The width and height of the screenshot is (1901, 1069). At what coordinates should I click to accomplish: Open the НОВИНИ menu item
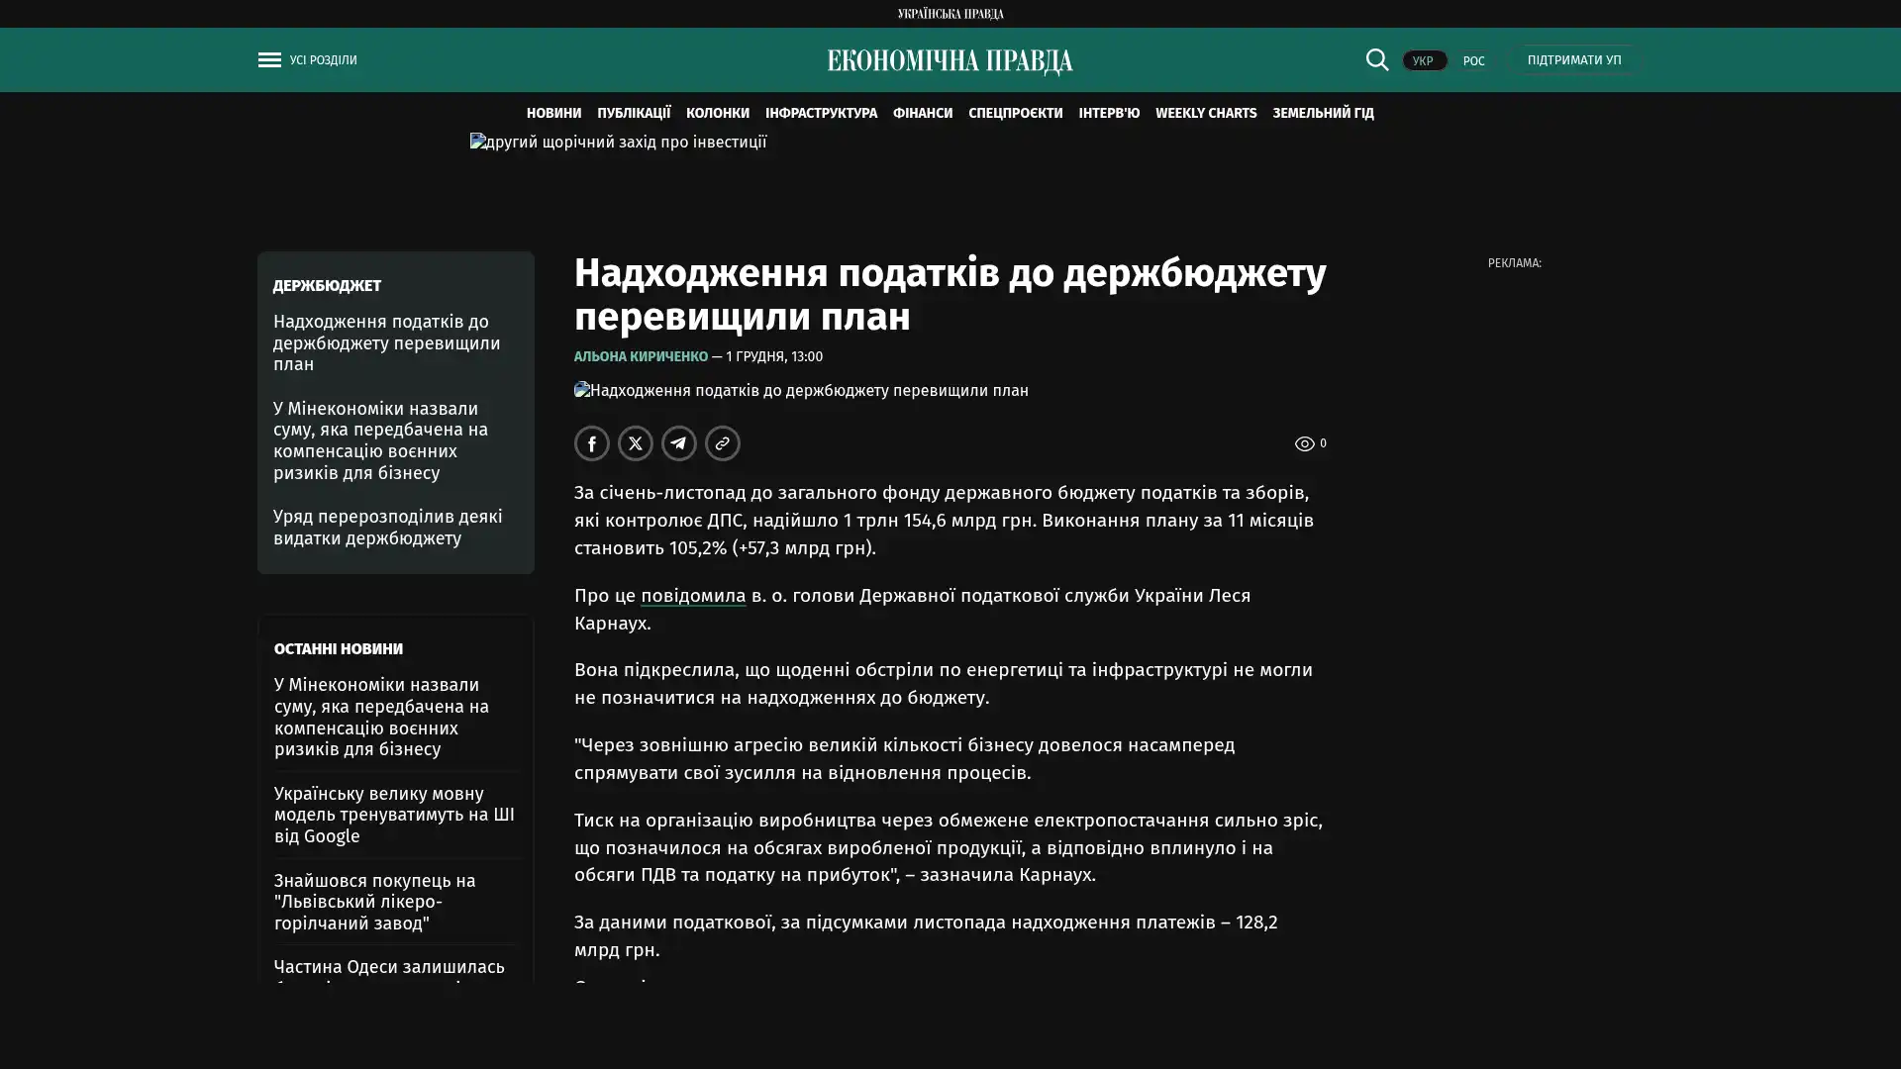(553, 114)
